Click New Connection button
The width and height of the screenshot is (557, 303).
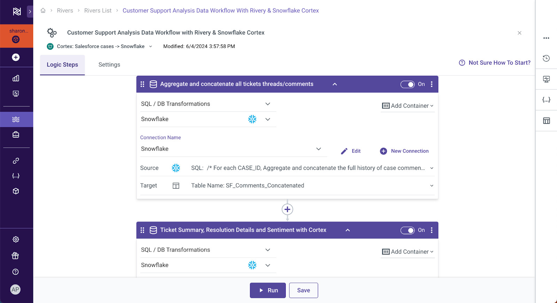coord(404,151)
